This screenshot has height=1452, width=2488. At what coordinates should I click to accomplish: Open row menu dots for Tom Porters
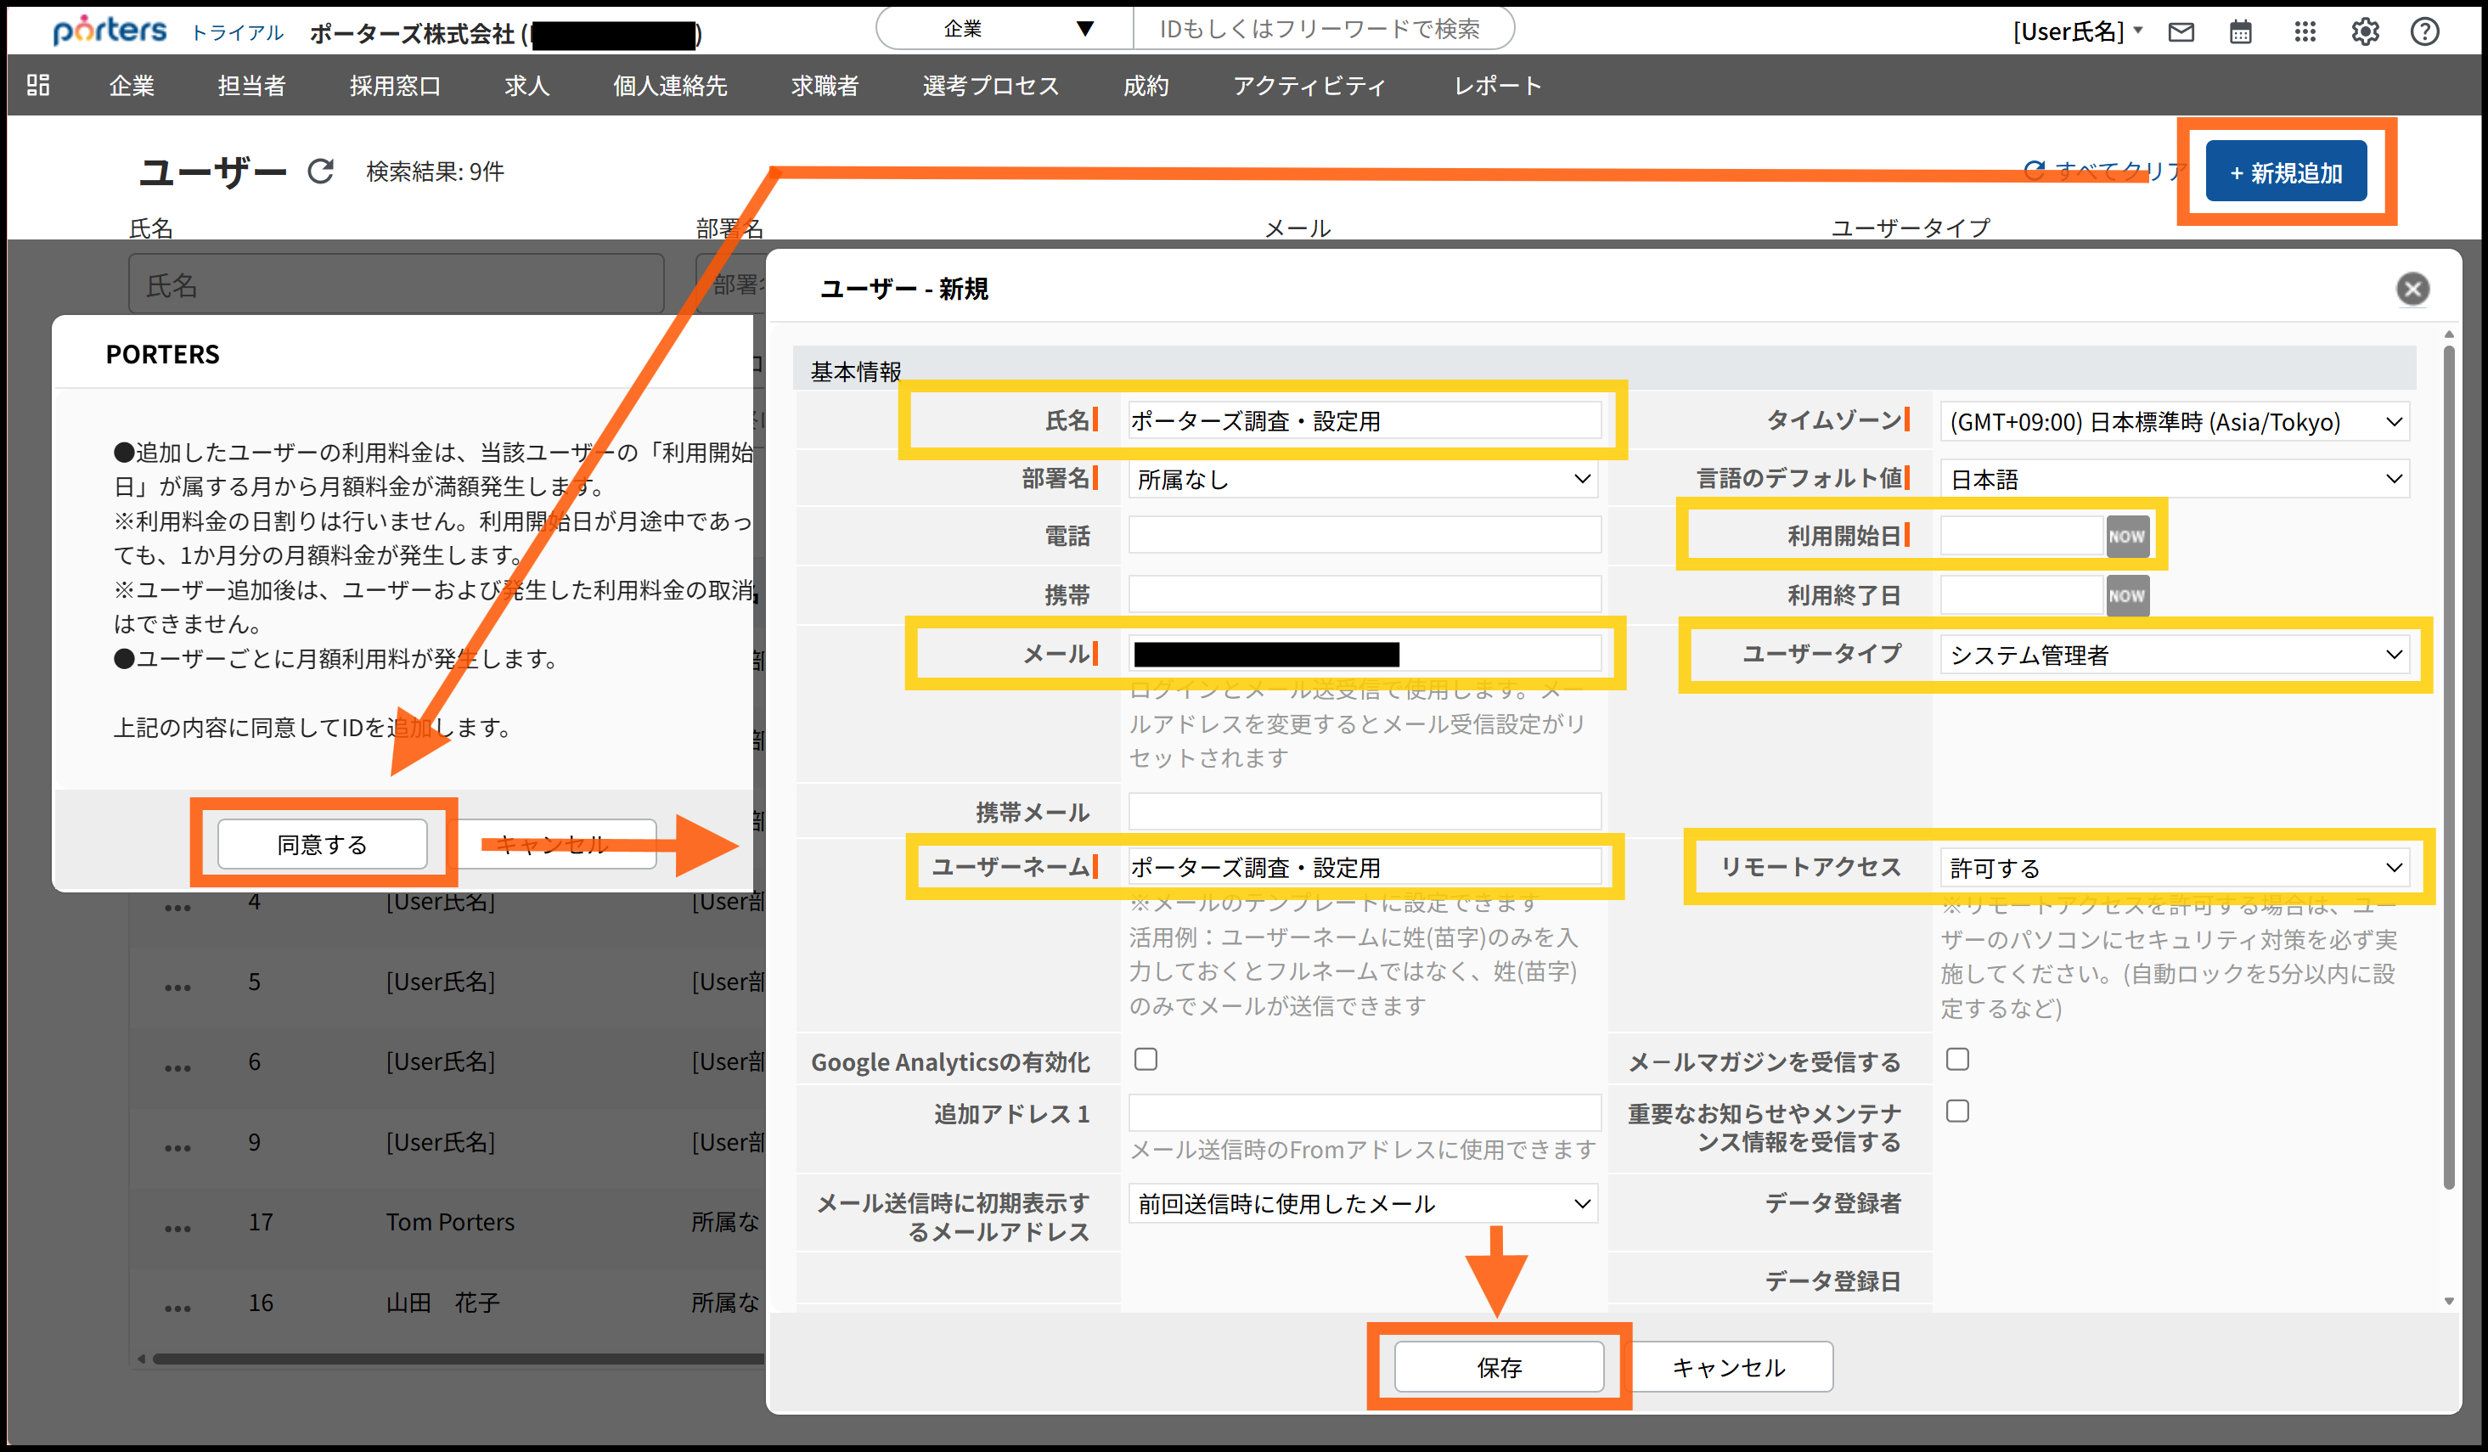tap(177, 1228)
